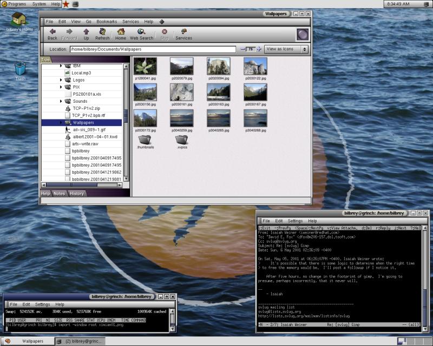Switch to the History sidebar tab
This screenshot has height=346, width=433.
tap(76, 194)
